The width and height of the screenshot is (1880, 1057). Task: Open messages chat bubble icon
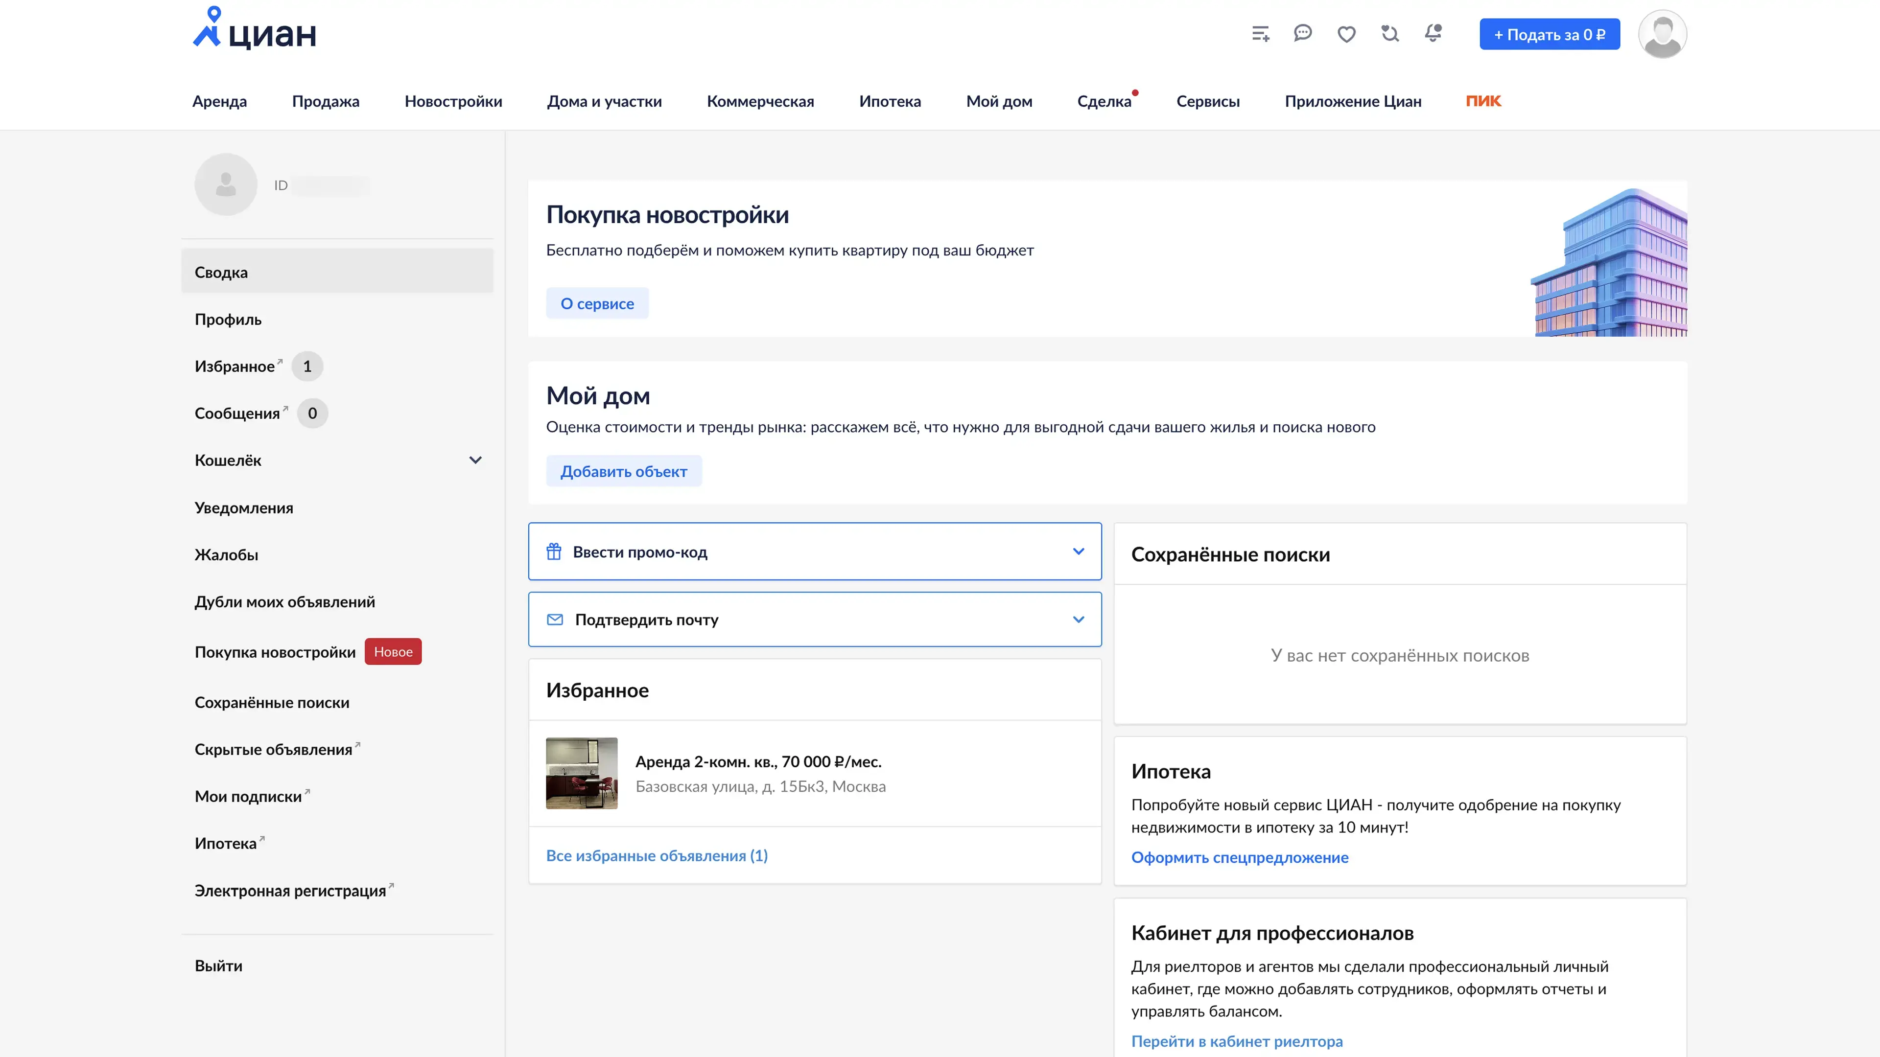pyautogui.click(x=1303, y=34)
